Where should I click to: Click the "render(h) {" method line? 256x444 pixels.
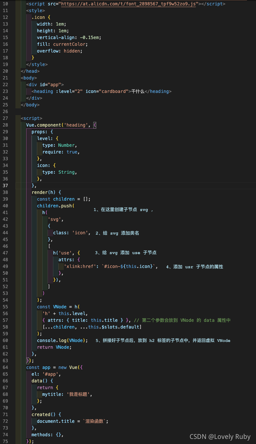[x=46, y=192]
